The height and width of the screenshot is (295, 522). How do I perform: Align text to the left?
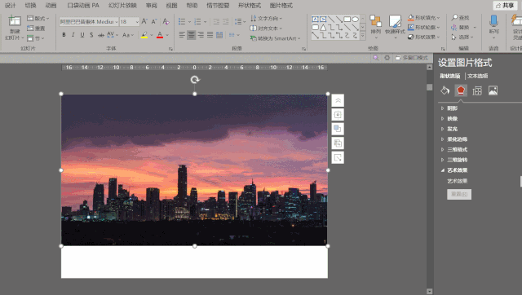tap(182, 34)
